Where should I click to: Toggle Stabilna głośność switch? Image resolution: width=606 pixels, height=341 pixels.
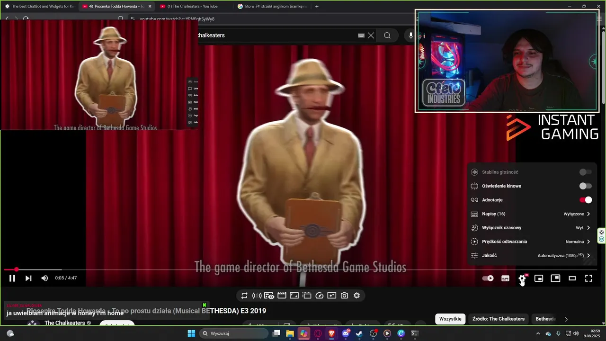586,172
